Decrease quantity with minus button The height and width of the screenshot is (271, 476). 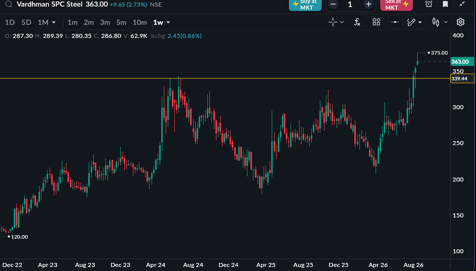(x=333, y=4)
